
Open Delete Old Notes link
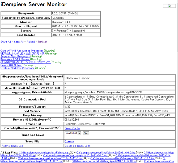point(11,65)
